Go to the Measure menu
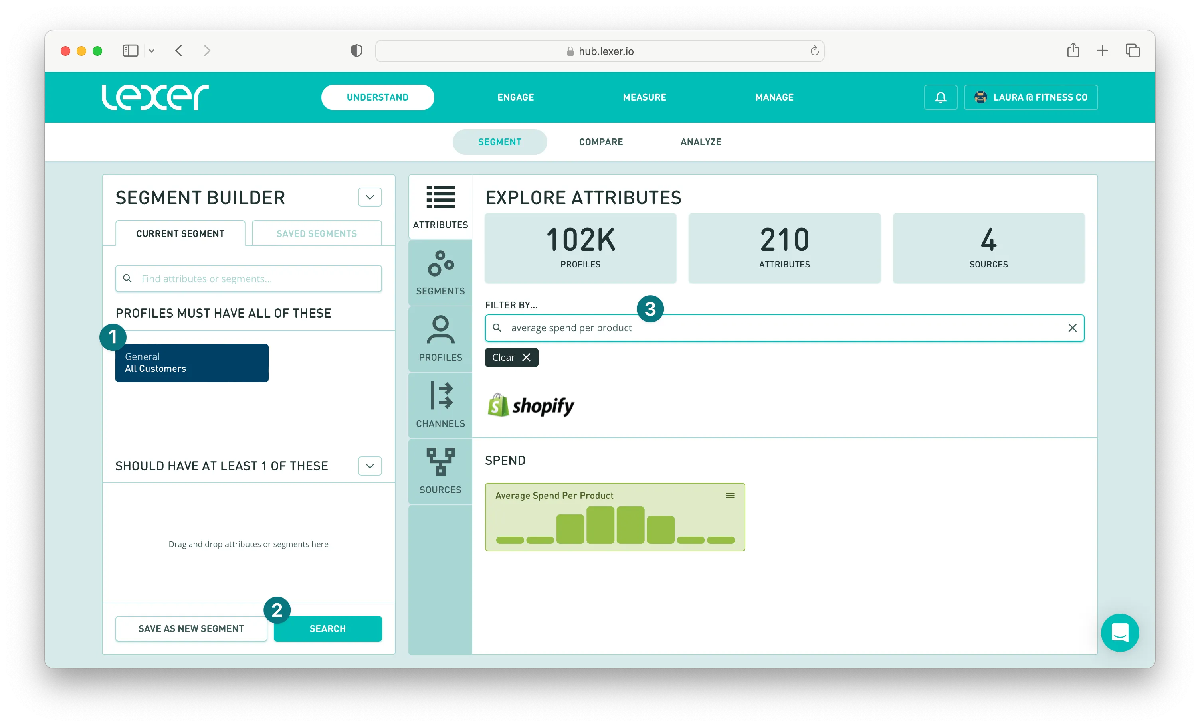The image size is (1200, 727). tap(644, 97)
